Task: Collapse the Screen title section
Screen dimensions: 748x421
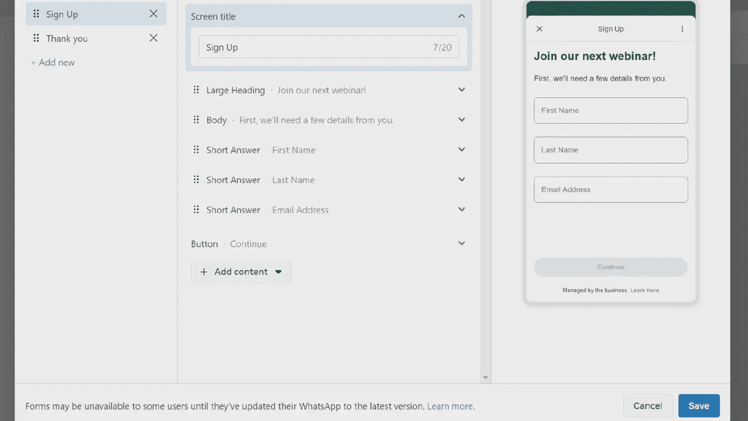Action: coord(461,16)
